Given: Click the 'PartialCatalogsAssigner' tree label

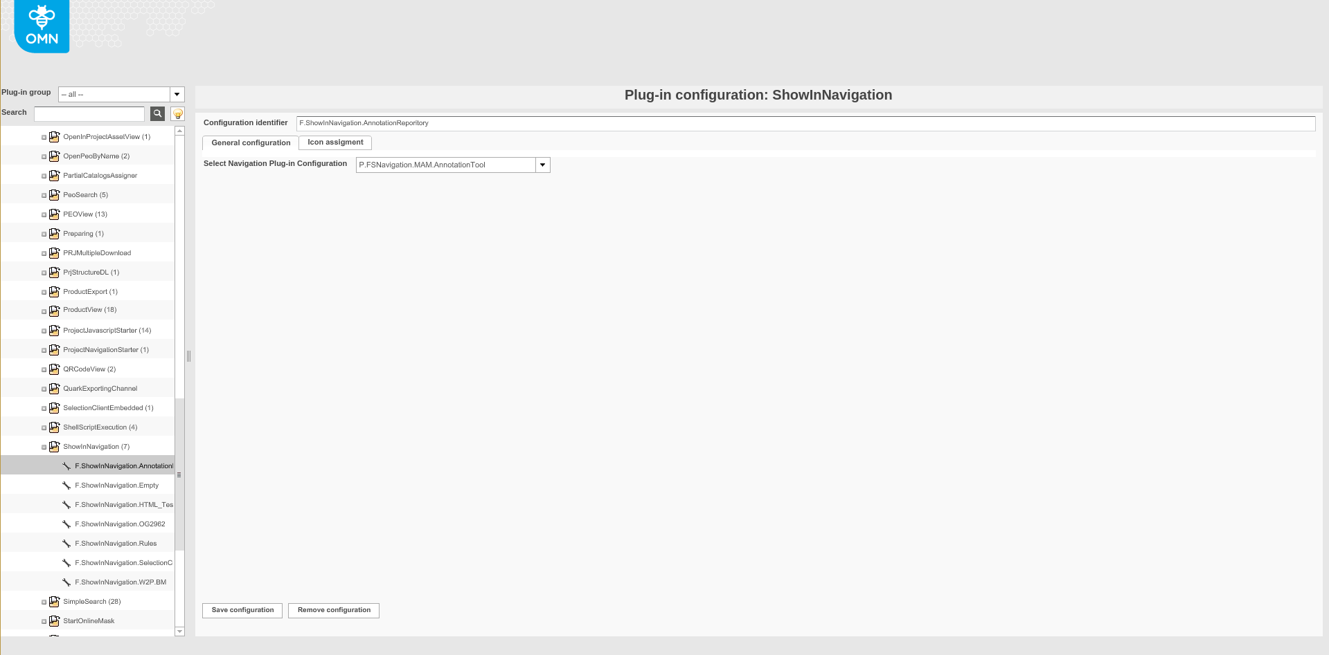Looking at the screenshot, I should point(100,176).
